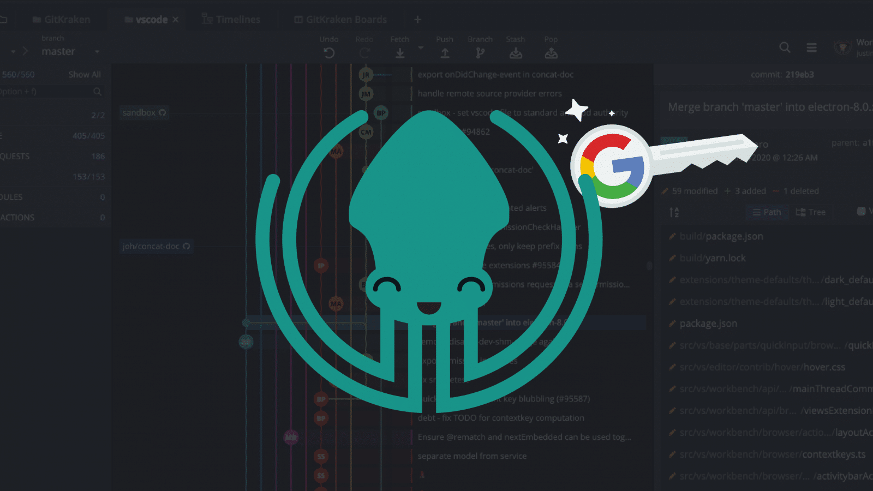Open build/package.json in the changed files list
The width and height of the screenshot is (873, 491).
coord(721,236)
